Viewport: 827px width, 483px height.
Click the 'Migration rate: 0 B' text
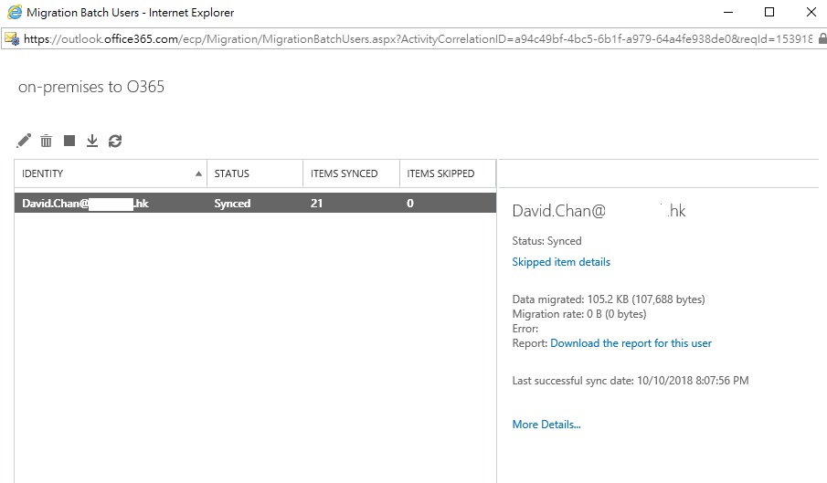579,314
